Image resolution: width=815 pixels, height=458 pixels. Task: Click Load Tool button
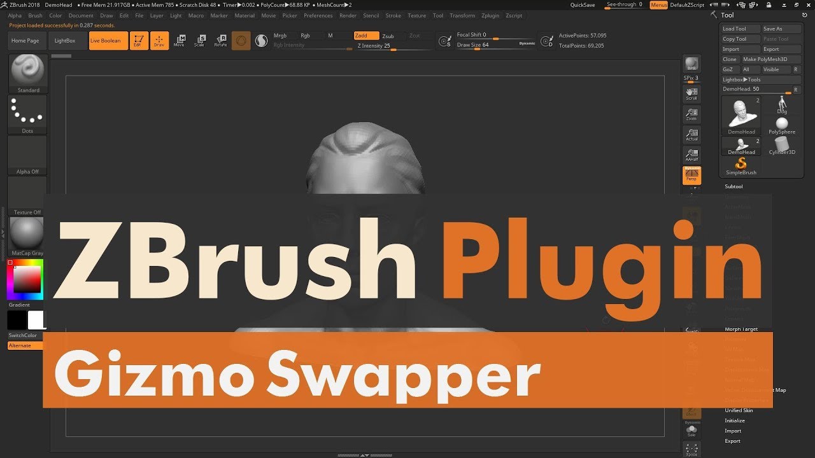click(x=741, y=29)
